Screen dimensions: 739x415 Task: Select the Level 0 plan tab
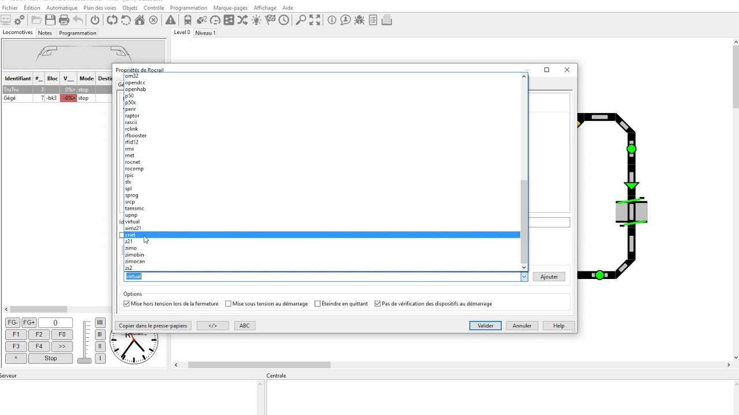[182, 32]
